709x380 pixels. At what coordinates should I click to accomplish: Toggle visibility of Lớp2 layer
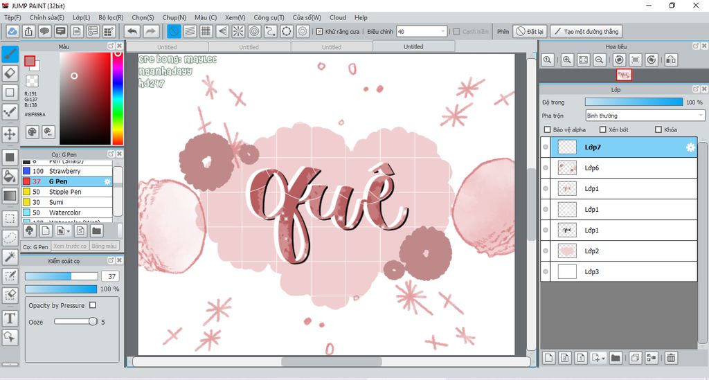tap(546, 251)
